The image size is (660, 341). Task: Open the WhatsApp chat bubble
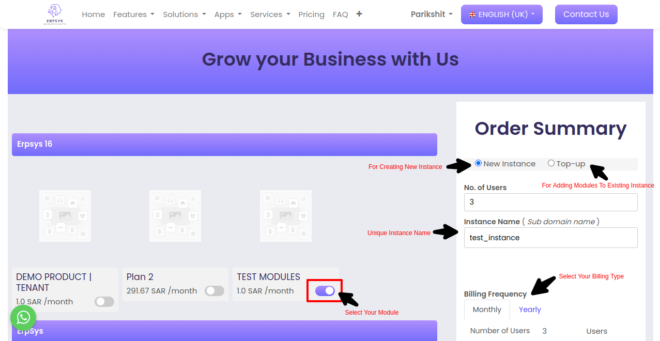[23, 318]
